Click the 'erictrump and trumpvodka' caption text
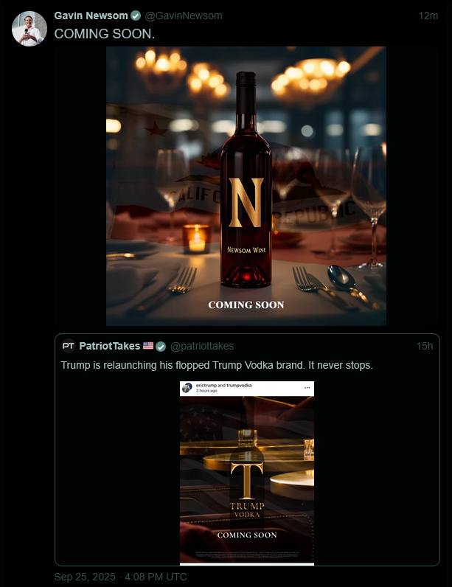This screenshot has width=452, height=587. pyautogui.click(x=223, y=385)
